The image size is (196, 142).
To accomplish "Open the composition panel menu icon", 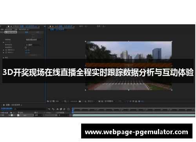I will pos(74,27).
